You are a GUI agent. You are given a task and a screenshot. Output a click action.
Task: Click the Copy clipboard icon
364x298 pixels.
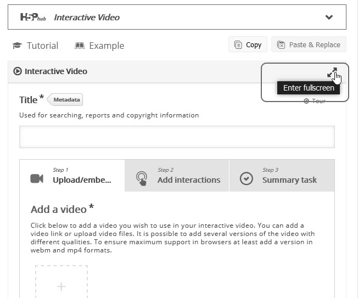click(238, 44)
